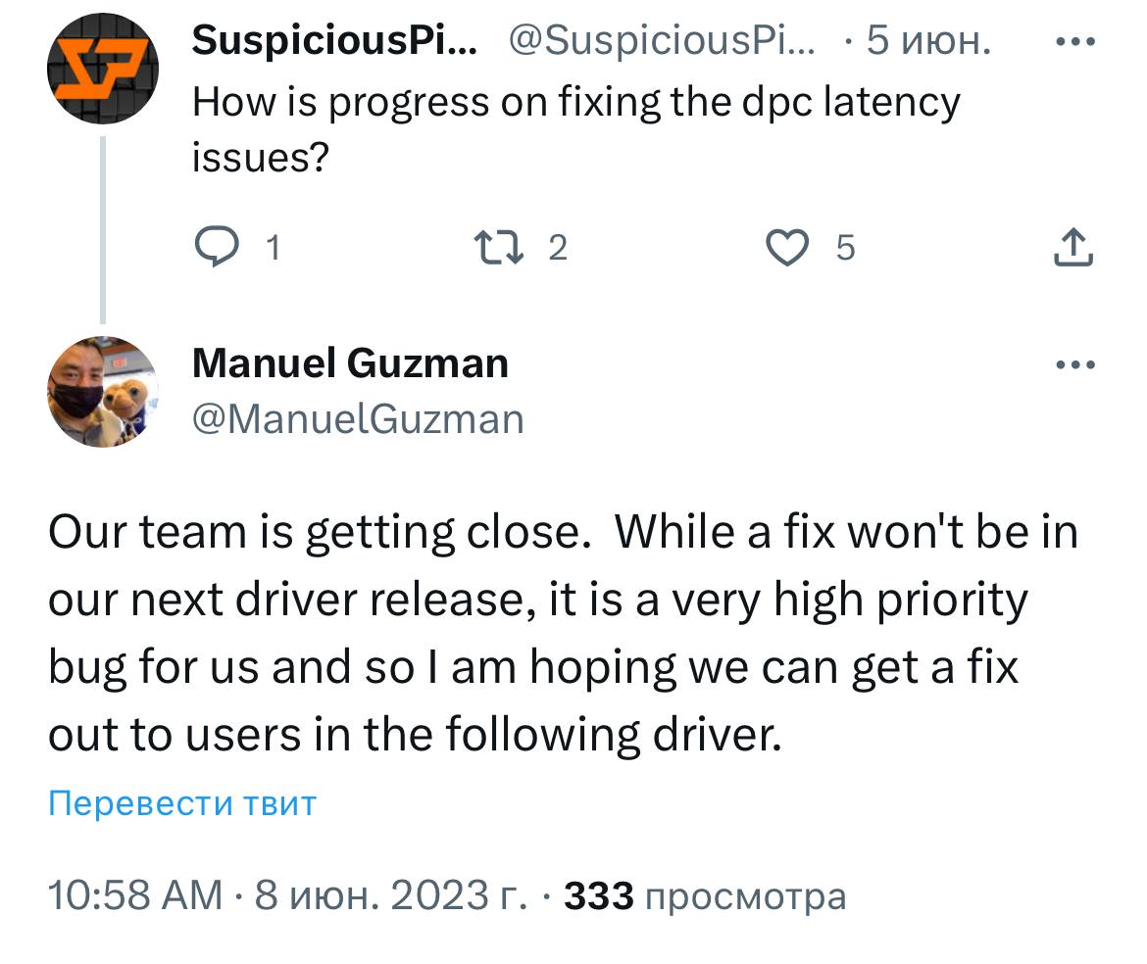The width and height of the screenshot is (1147, 964).
Task: Click the like count number 5
Action: tap(845, 249)
